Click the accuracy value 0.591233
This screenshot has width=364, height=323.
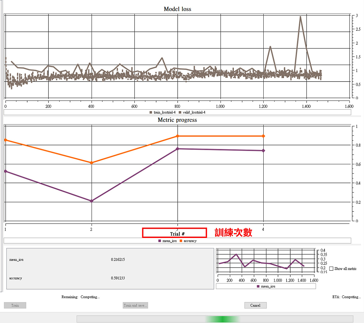tap(118, 278)
